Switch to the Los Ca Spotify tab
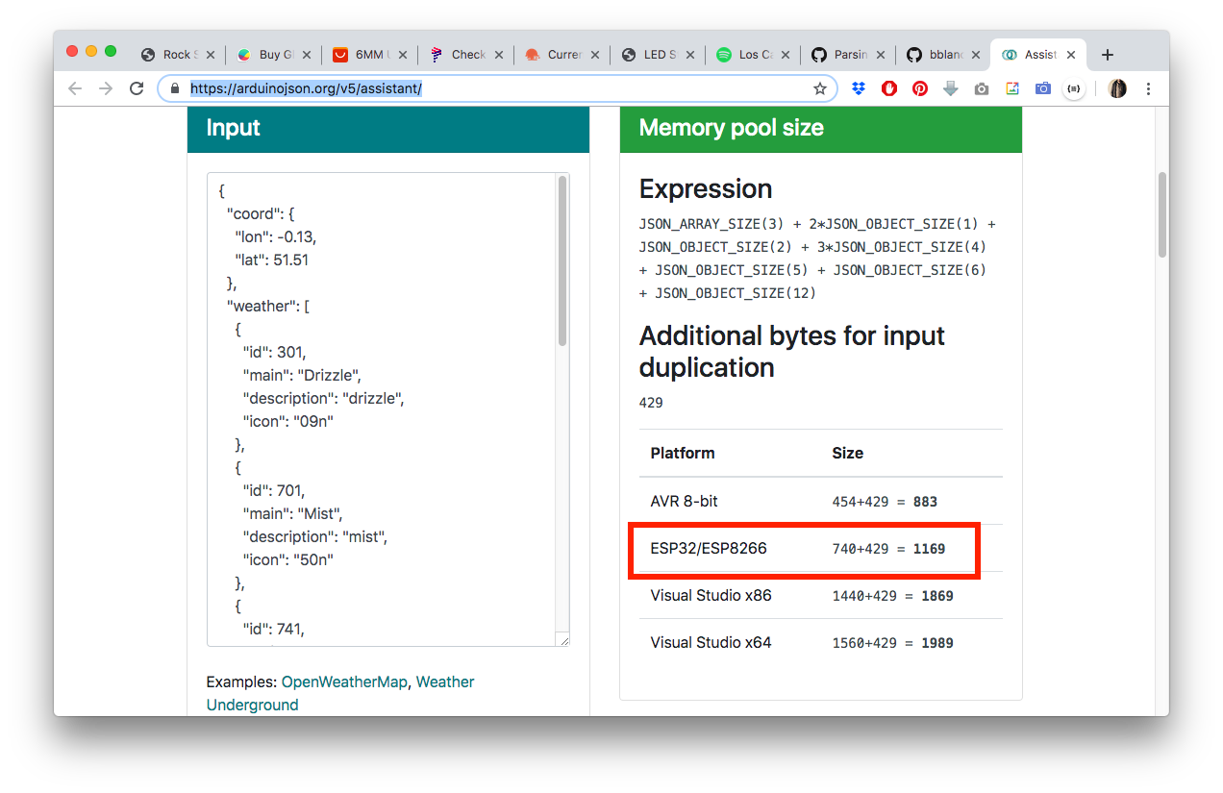Viewport: 1223px width, 793px height. pyautogui.click(x=750, y=55)
